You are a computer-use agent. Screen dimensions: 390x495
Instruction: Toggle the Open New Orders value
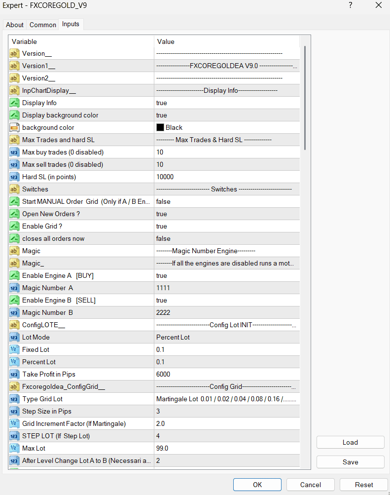point(227,214)
